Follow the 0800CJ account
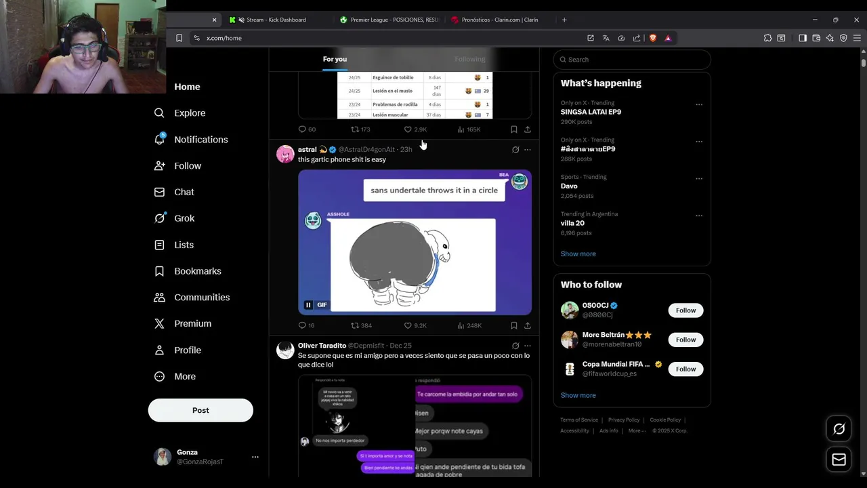 point(685,310)
